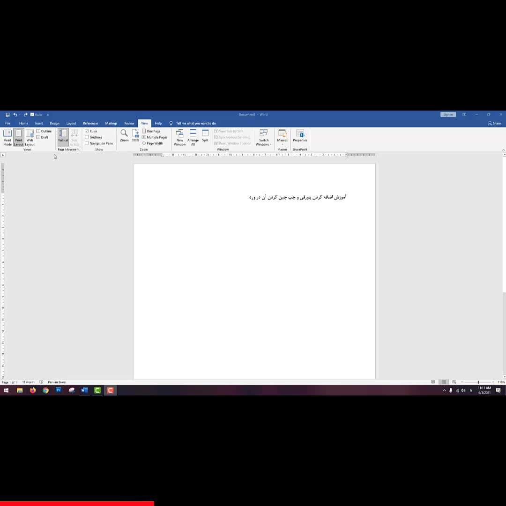Split the document window

tap(205, 136)
